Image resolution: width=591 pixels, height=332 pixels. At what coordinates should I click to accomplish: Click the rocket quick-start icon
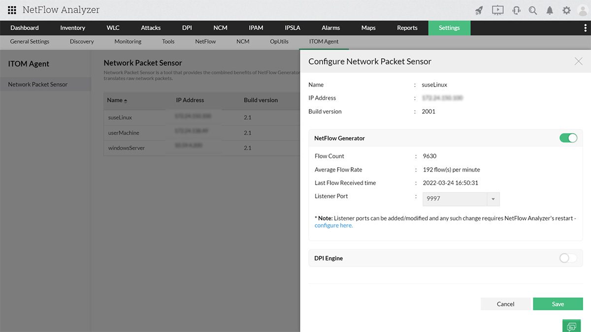click(x=479, y=10)
